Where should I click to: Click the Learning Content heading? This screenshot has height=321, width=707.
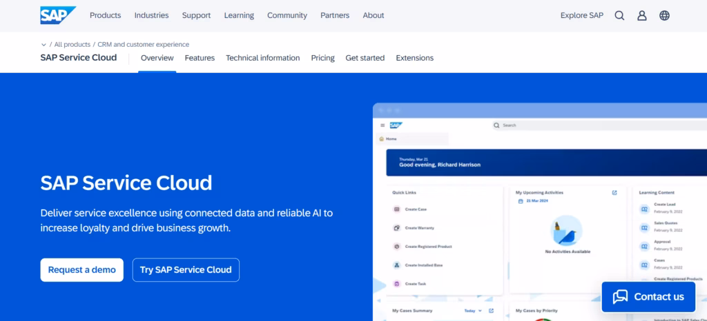[657, 192]
